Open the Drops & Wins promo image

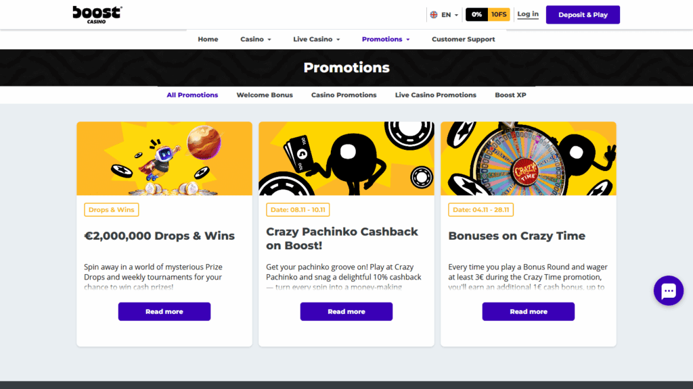tap(164, 158)
